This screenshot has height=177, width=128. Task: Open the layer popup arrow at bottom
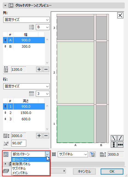click(64, 171)
